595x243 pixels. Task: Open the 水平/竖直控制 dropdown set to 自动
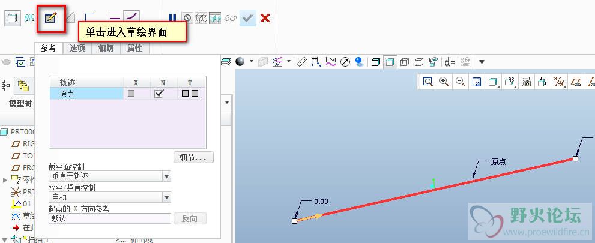pyautogui.click(x=110, y=197)
